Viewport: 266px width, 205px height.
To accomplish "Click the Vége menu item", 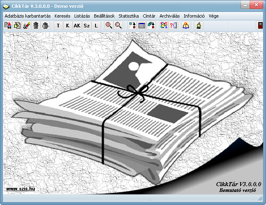I will (x=214, y=16).
